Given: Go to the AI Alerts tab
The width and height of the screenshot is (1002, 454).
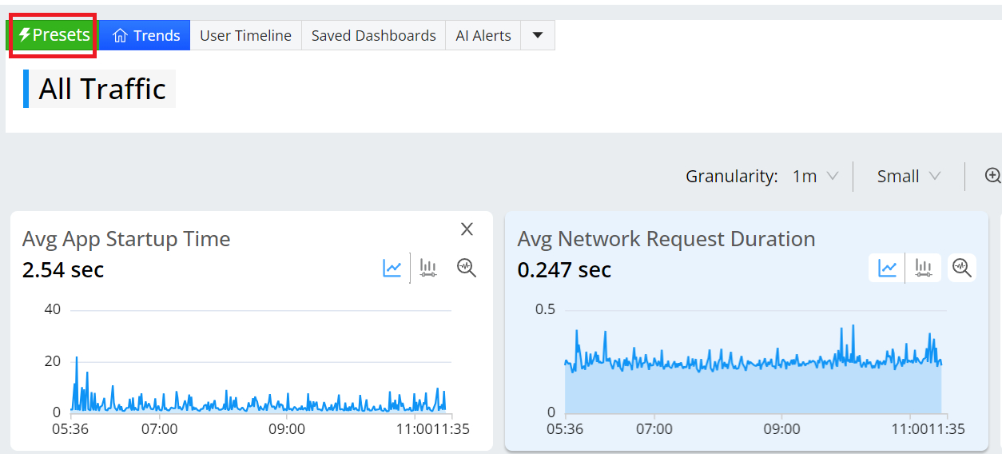Looking at the screenshot, I should point(483,36).
